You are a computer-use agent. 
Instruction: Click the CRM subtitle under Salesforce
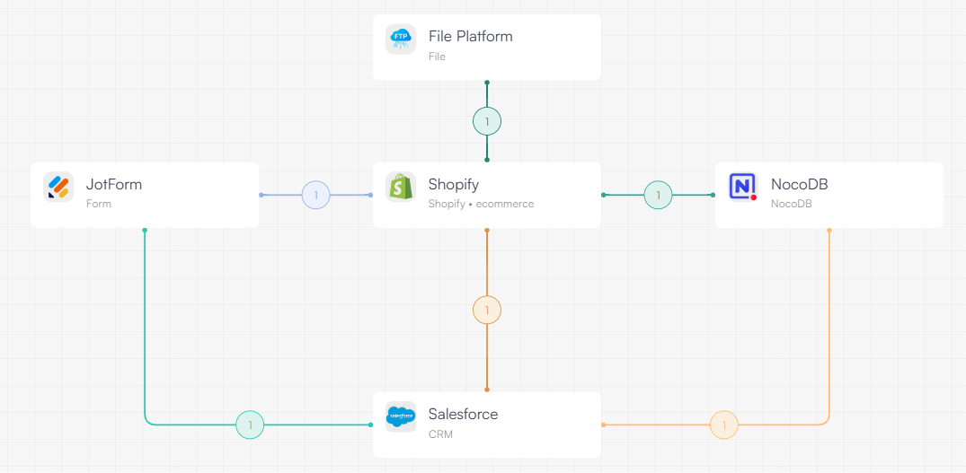click(440, 434)
